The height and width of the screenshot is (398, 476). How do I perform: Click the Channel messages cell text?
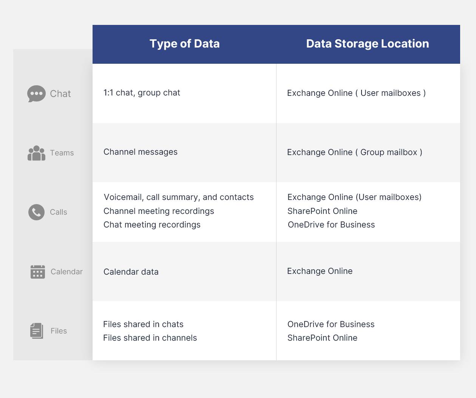(141, 152)
